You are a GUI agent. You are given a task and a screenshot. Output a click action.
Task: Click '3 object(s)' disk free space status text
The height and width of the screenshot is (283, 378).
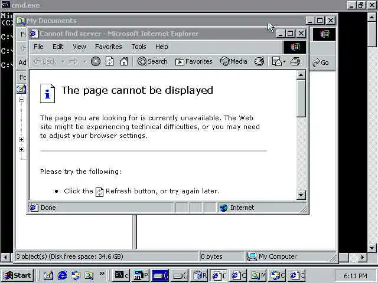point(70,256)
